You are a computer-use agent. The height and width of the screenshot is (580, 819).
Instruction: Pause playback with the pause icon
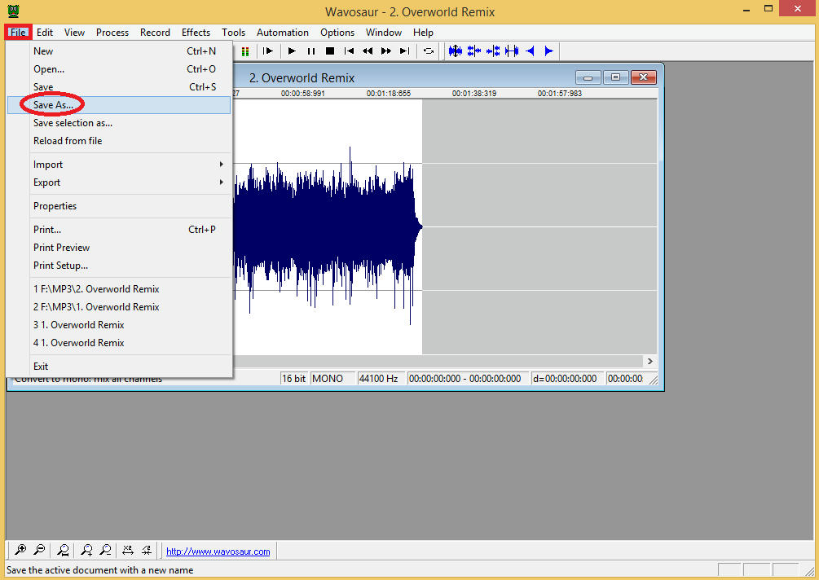point(310,51)
